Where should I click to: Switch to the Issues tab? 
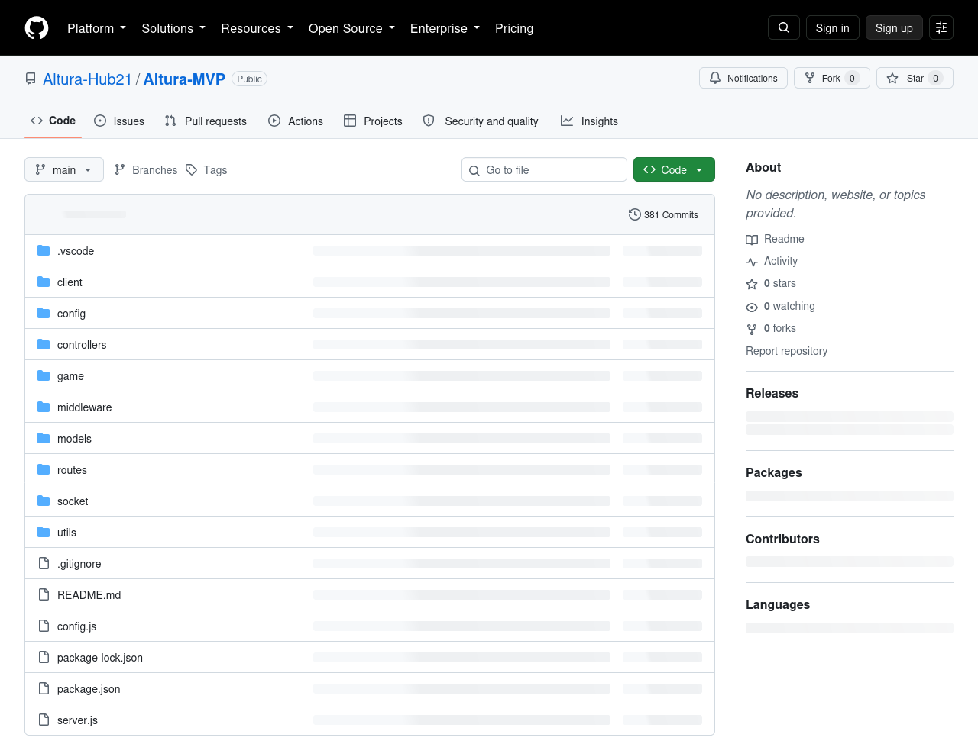[119, 121]
